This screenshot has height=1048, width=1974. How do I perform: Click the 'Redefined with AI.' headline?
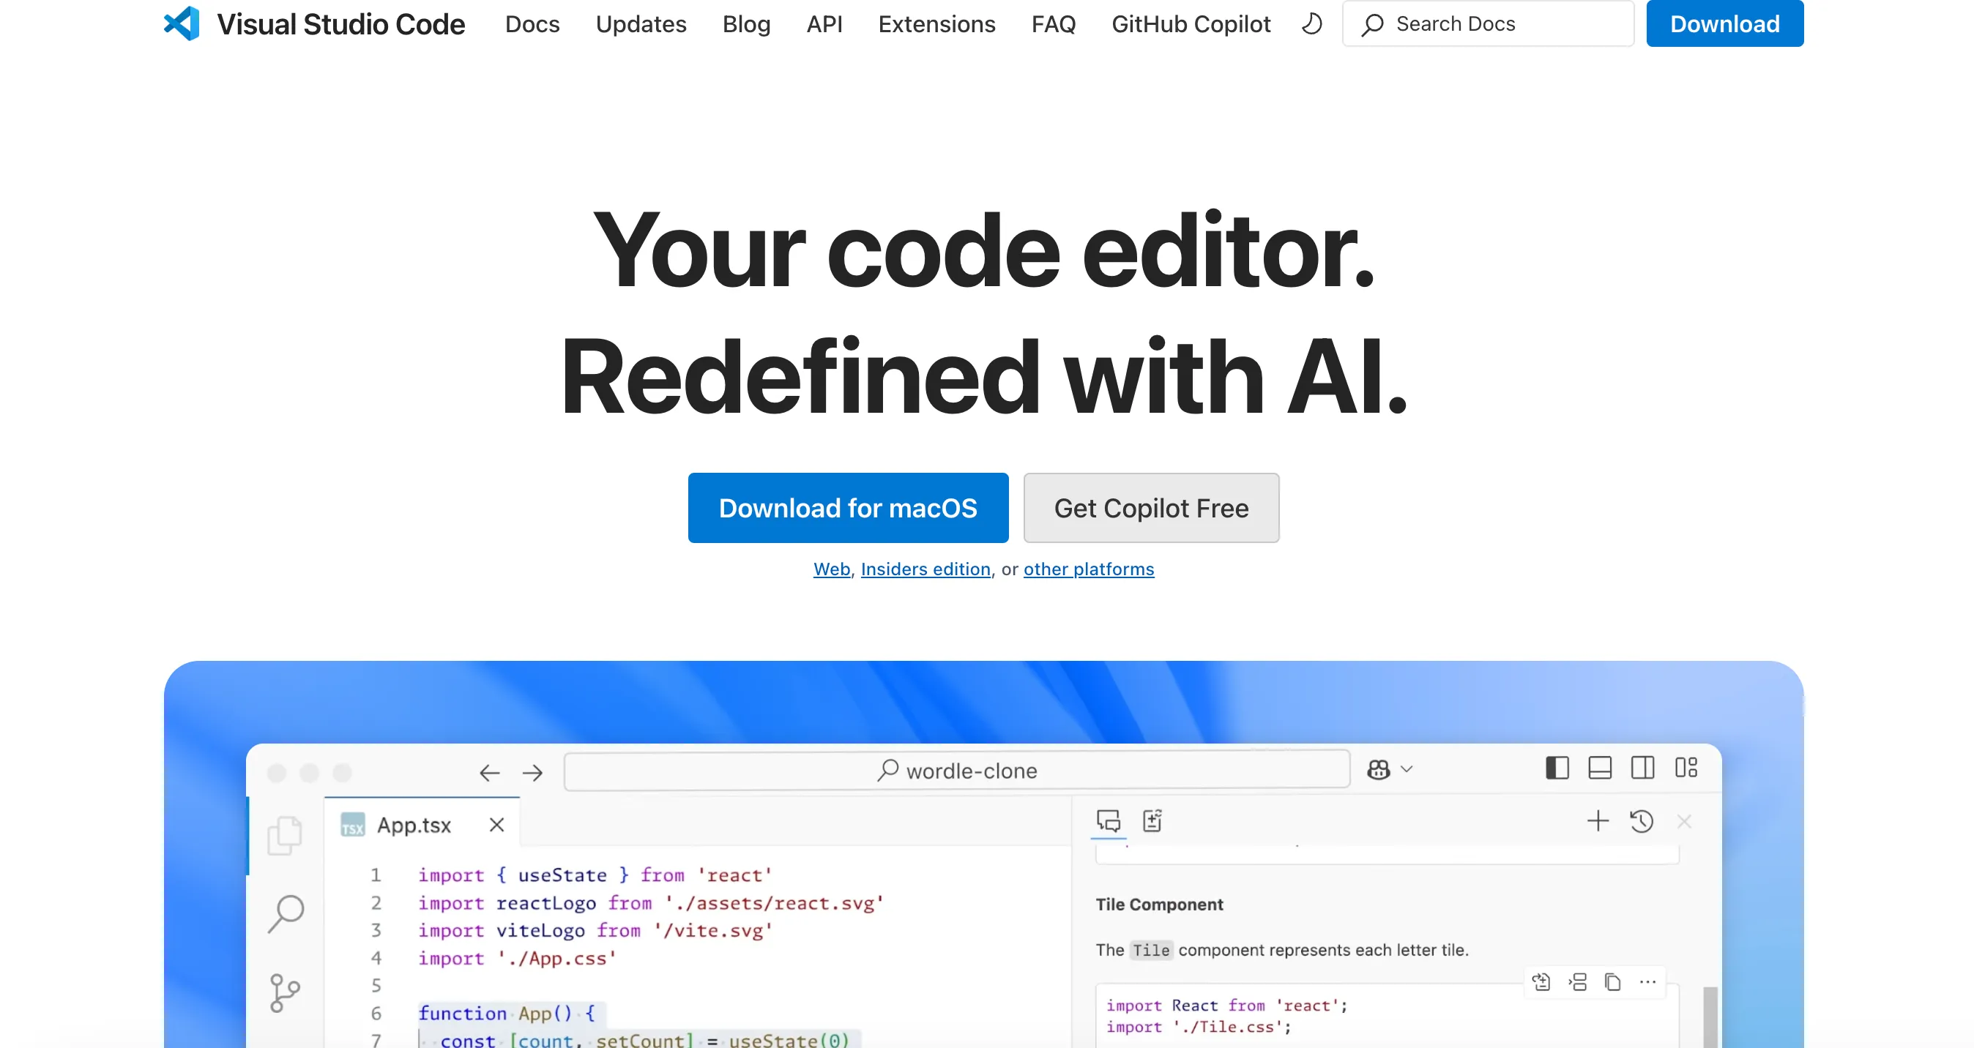[x=984, y=376]
